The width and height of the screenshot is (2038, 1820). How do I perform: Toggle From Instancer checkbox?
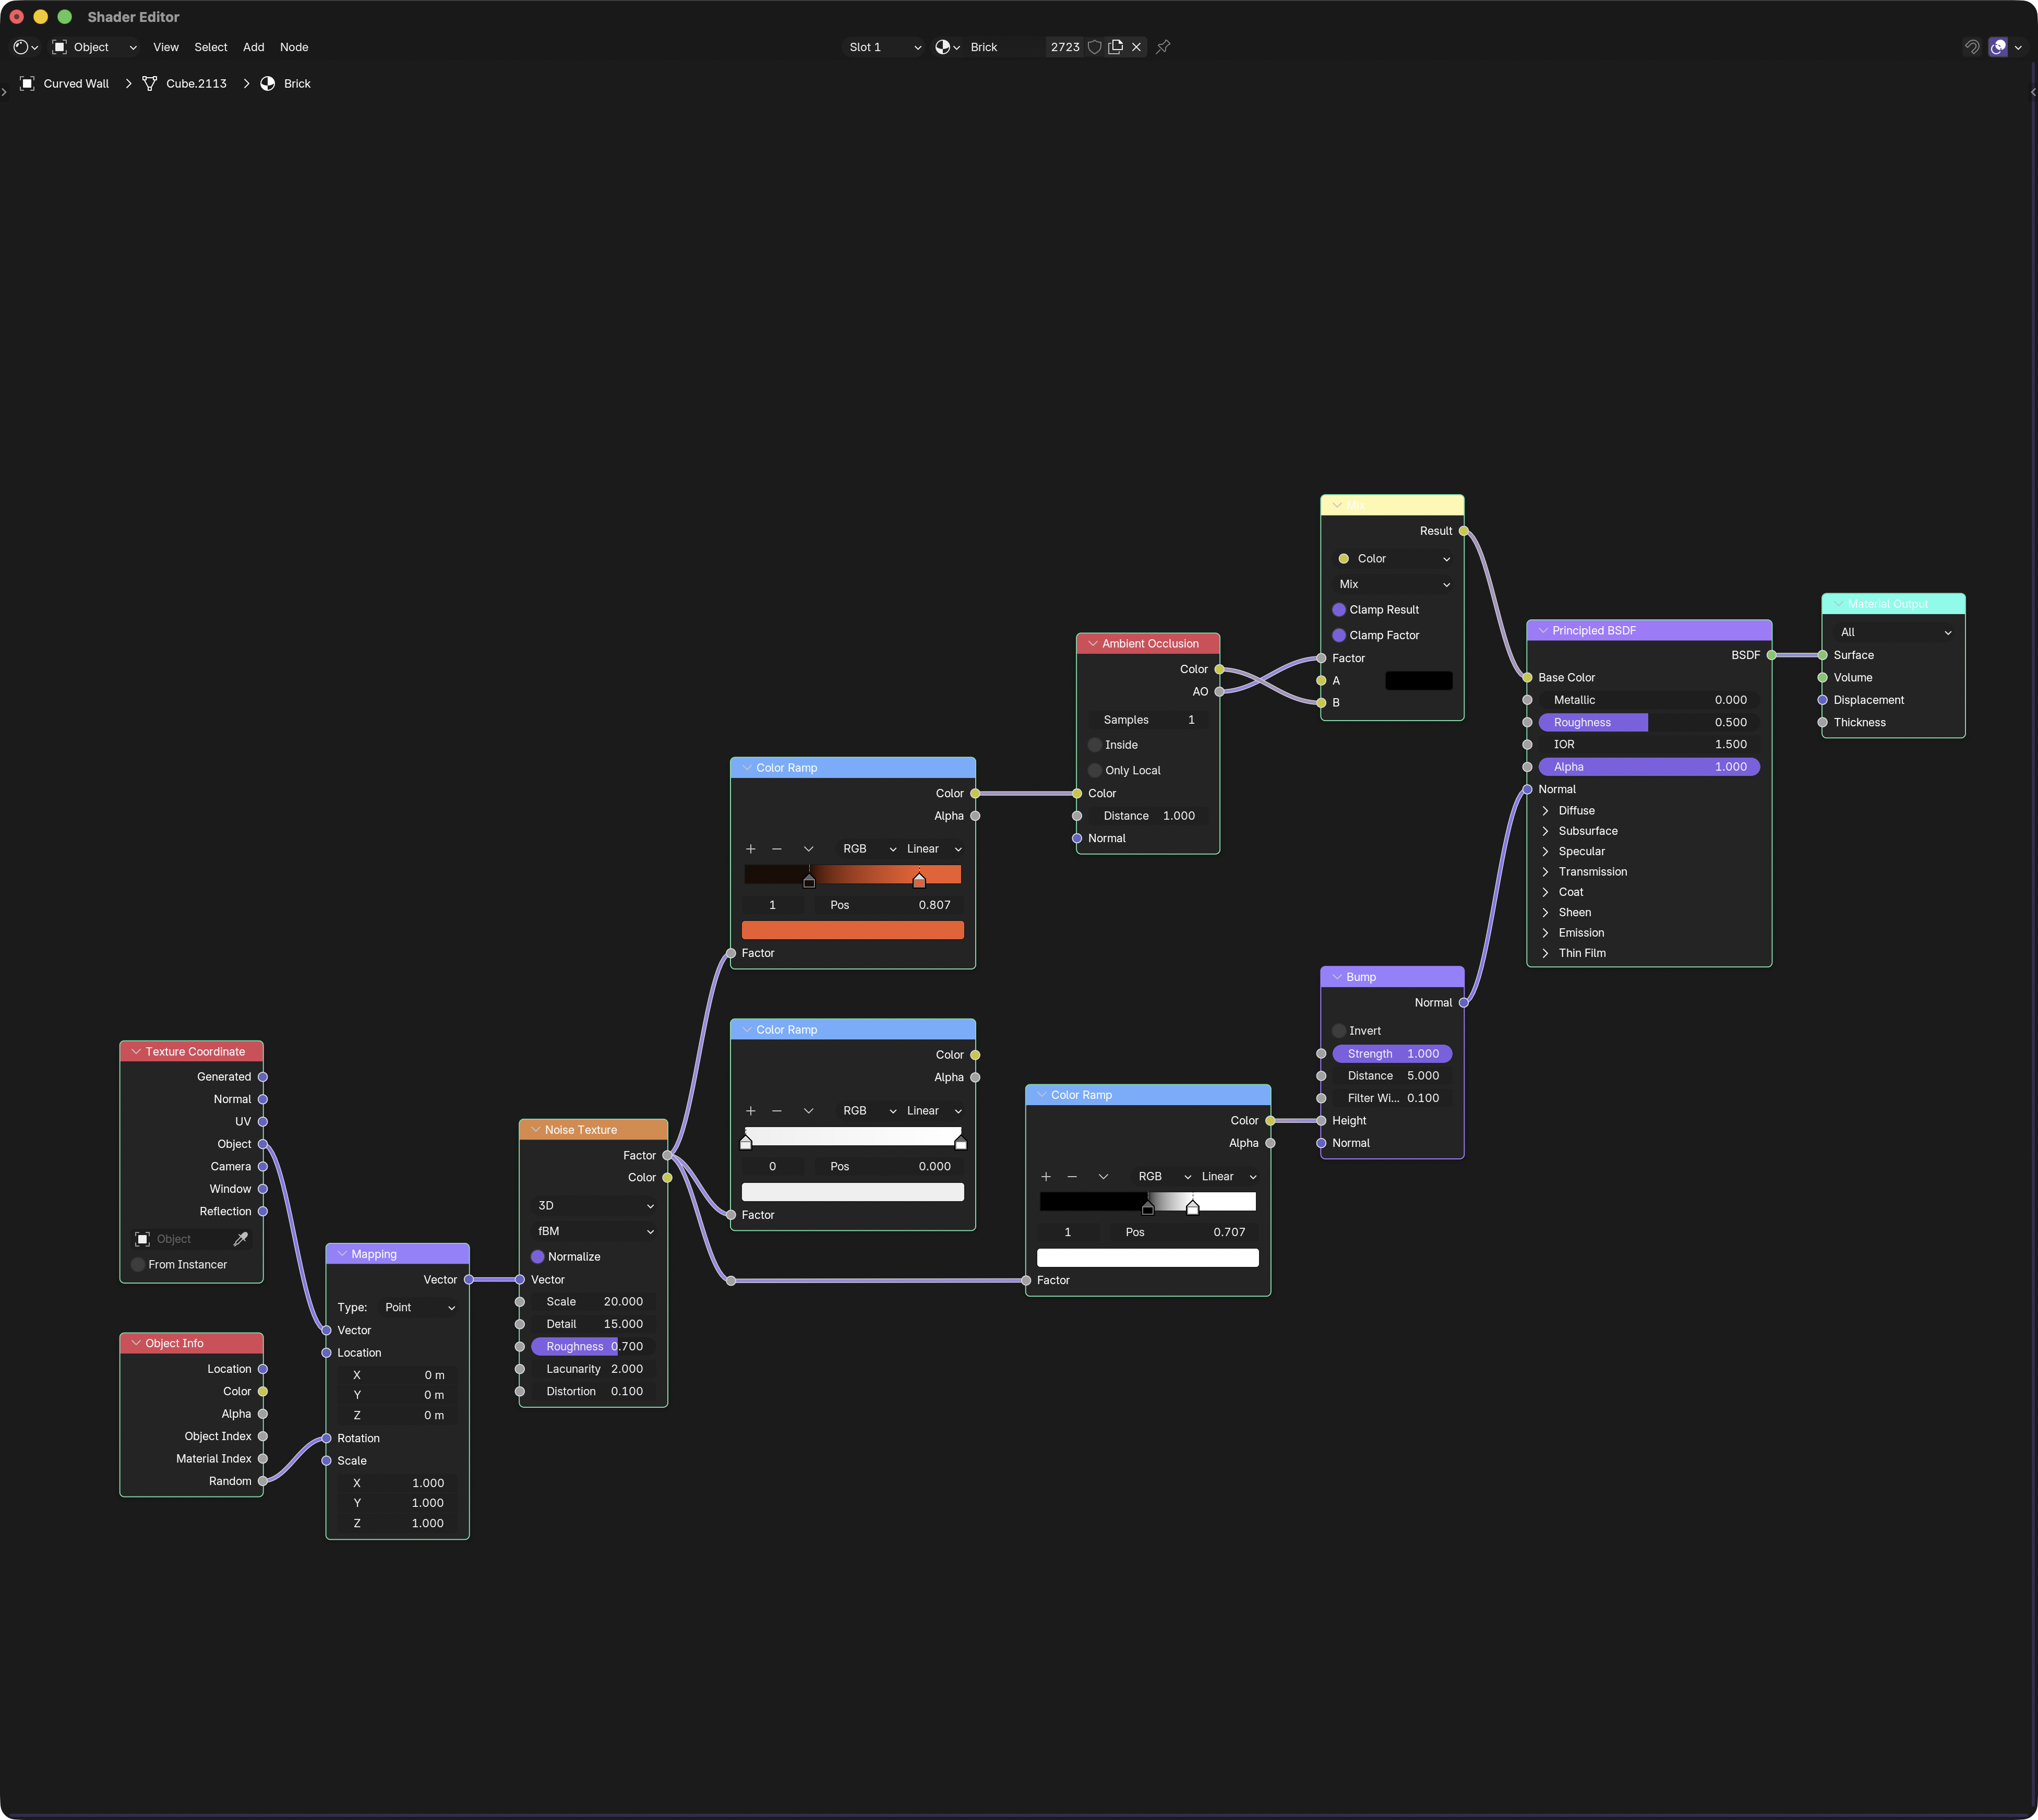[x=138, y=1265]
